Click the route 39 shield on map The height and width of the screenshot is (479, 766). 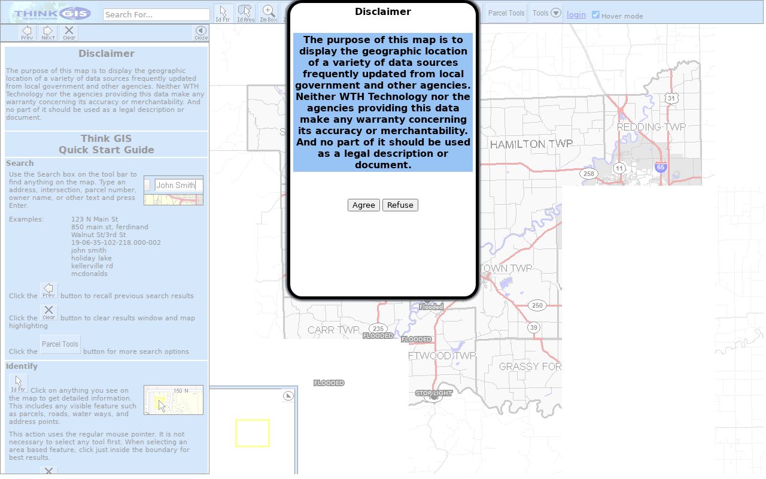pos(534,328)
